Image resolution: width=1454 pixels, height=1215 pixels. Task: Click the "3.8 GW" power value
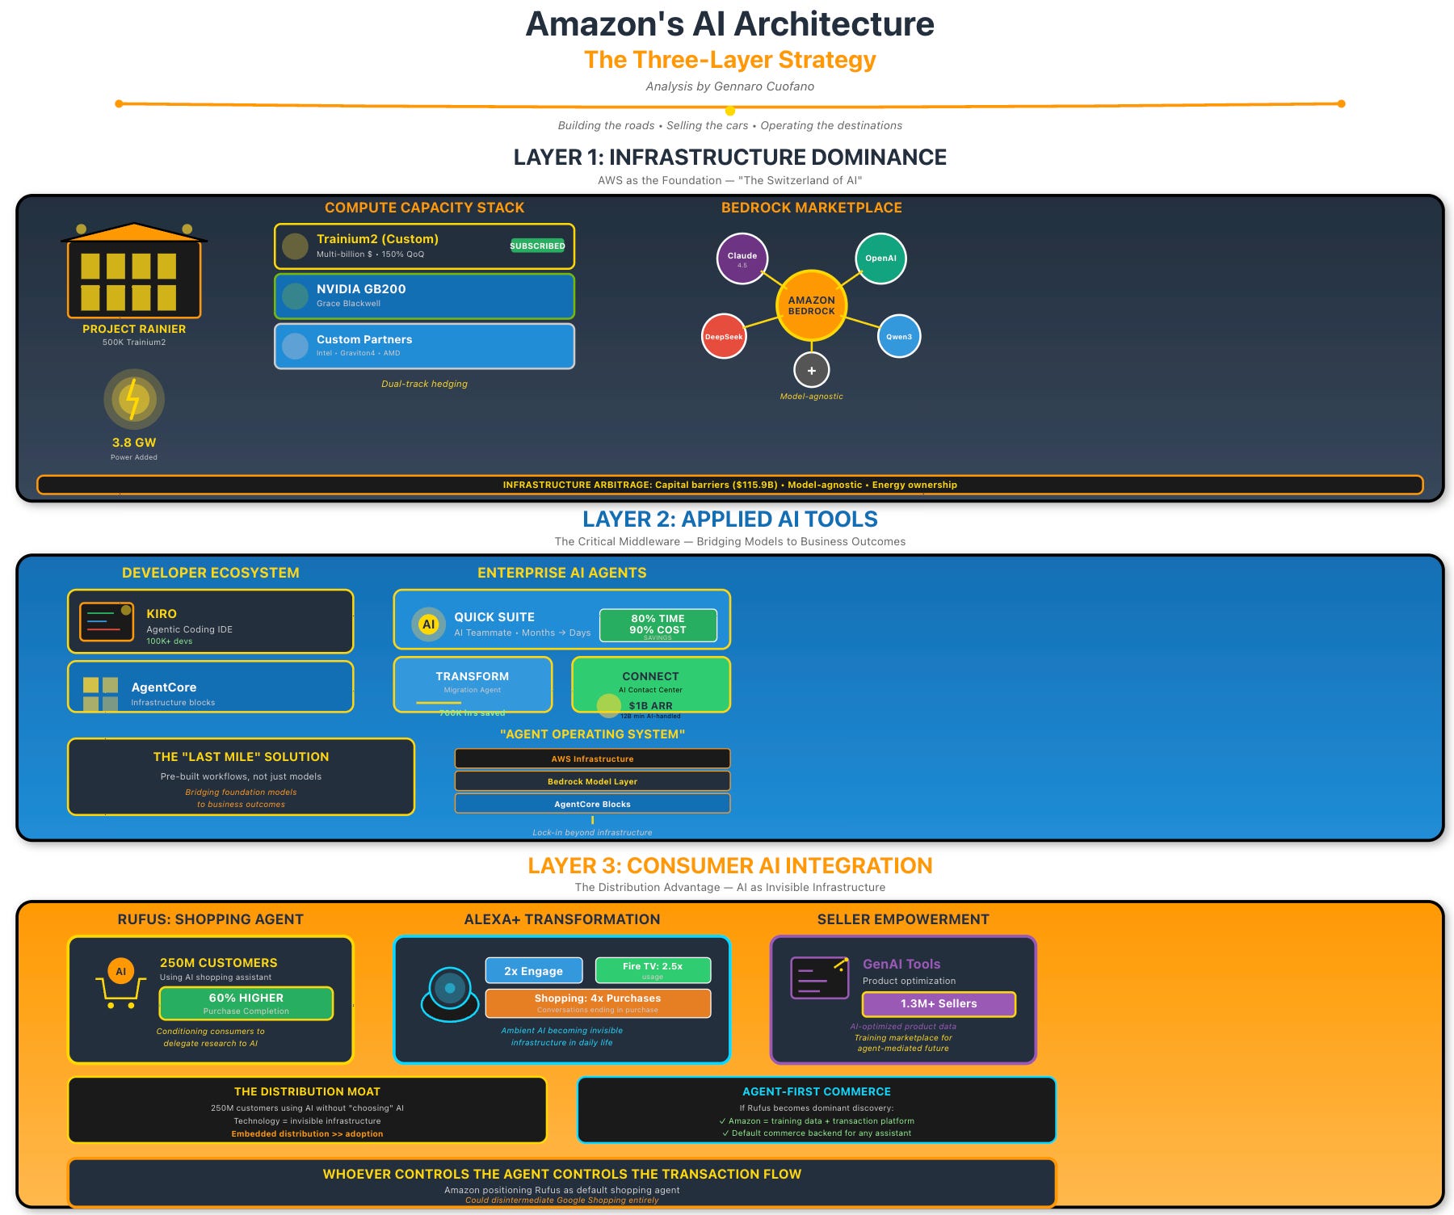[x=134, y=443]
